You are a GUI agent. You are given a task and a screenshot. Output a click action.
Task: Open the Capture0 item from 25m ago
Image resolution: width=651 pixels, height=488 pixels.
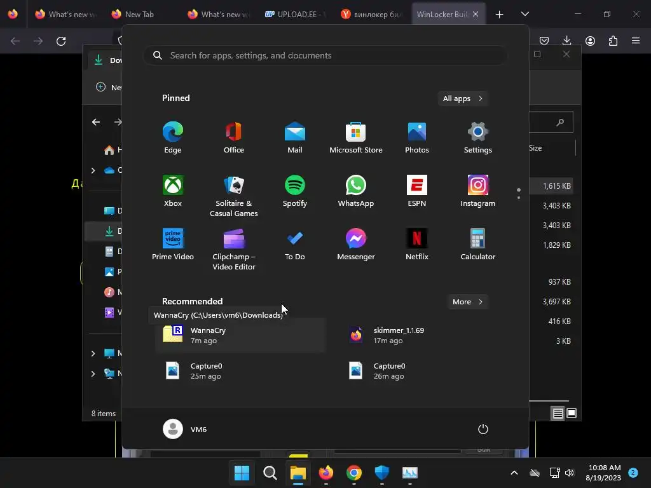pyautogui.click(x=240, y=371)
